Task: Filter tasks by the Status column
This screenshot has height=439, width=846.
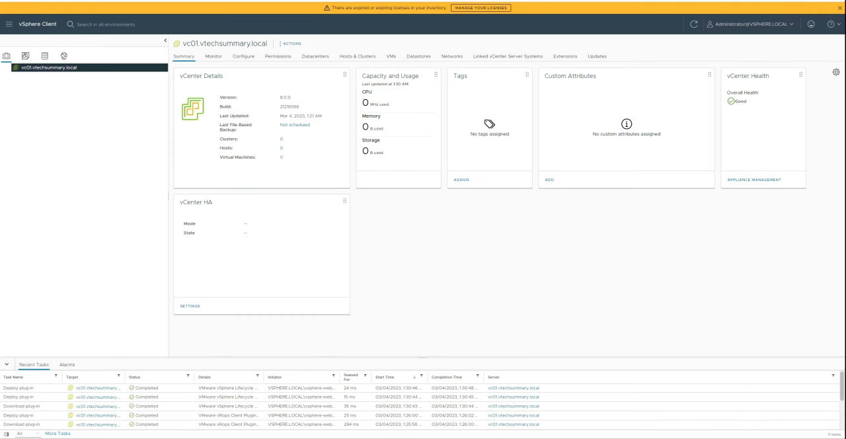Action: 188,376
